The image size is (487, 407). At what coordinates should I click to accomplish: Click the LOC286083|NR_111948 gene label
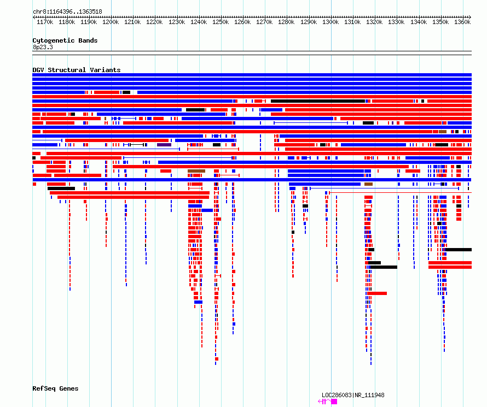tap(353, 395)
